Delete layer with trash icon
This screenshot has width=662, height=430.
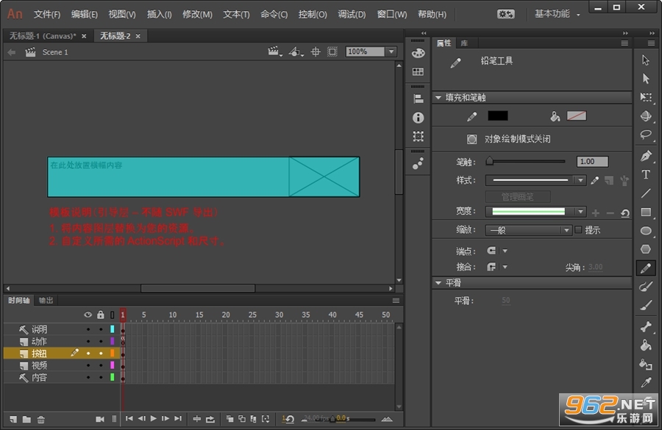pos(41,419)
